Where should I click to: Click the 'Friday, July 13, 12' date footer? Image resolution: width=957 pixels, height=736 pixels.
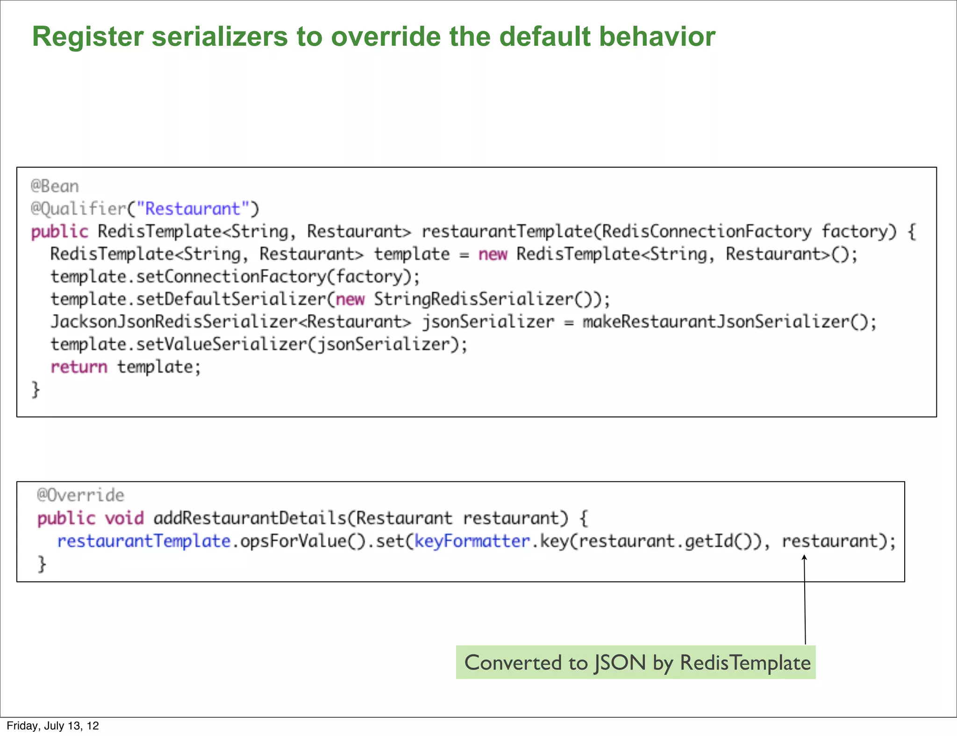click(53, 726)
